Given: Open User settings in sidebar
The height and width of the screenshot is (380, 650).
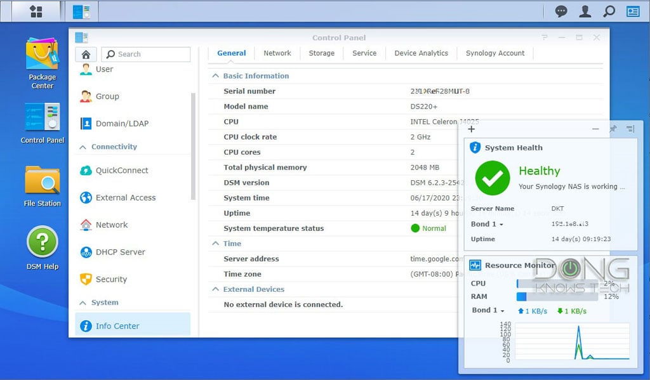Looking at the screenshot, I should pyautogui.click(x=104, y=69).
